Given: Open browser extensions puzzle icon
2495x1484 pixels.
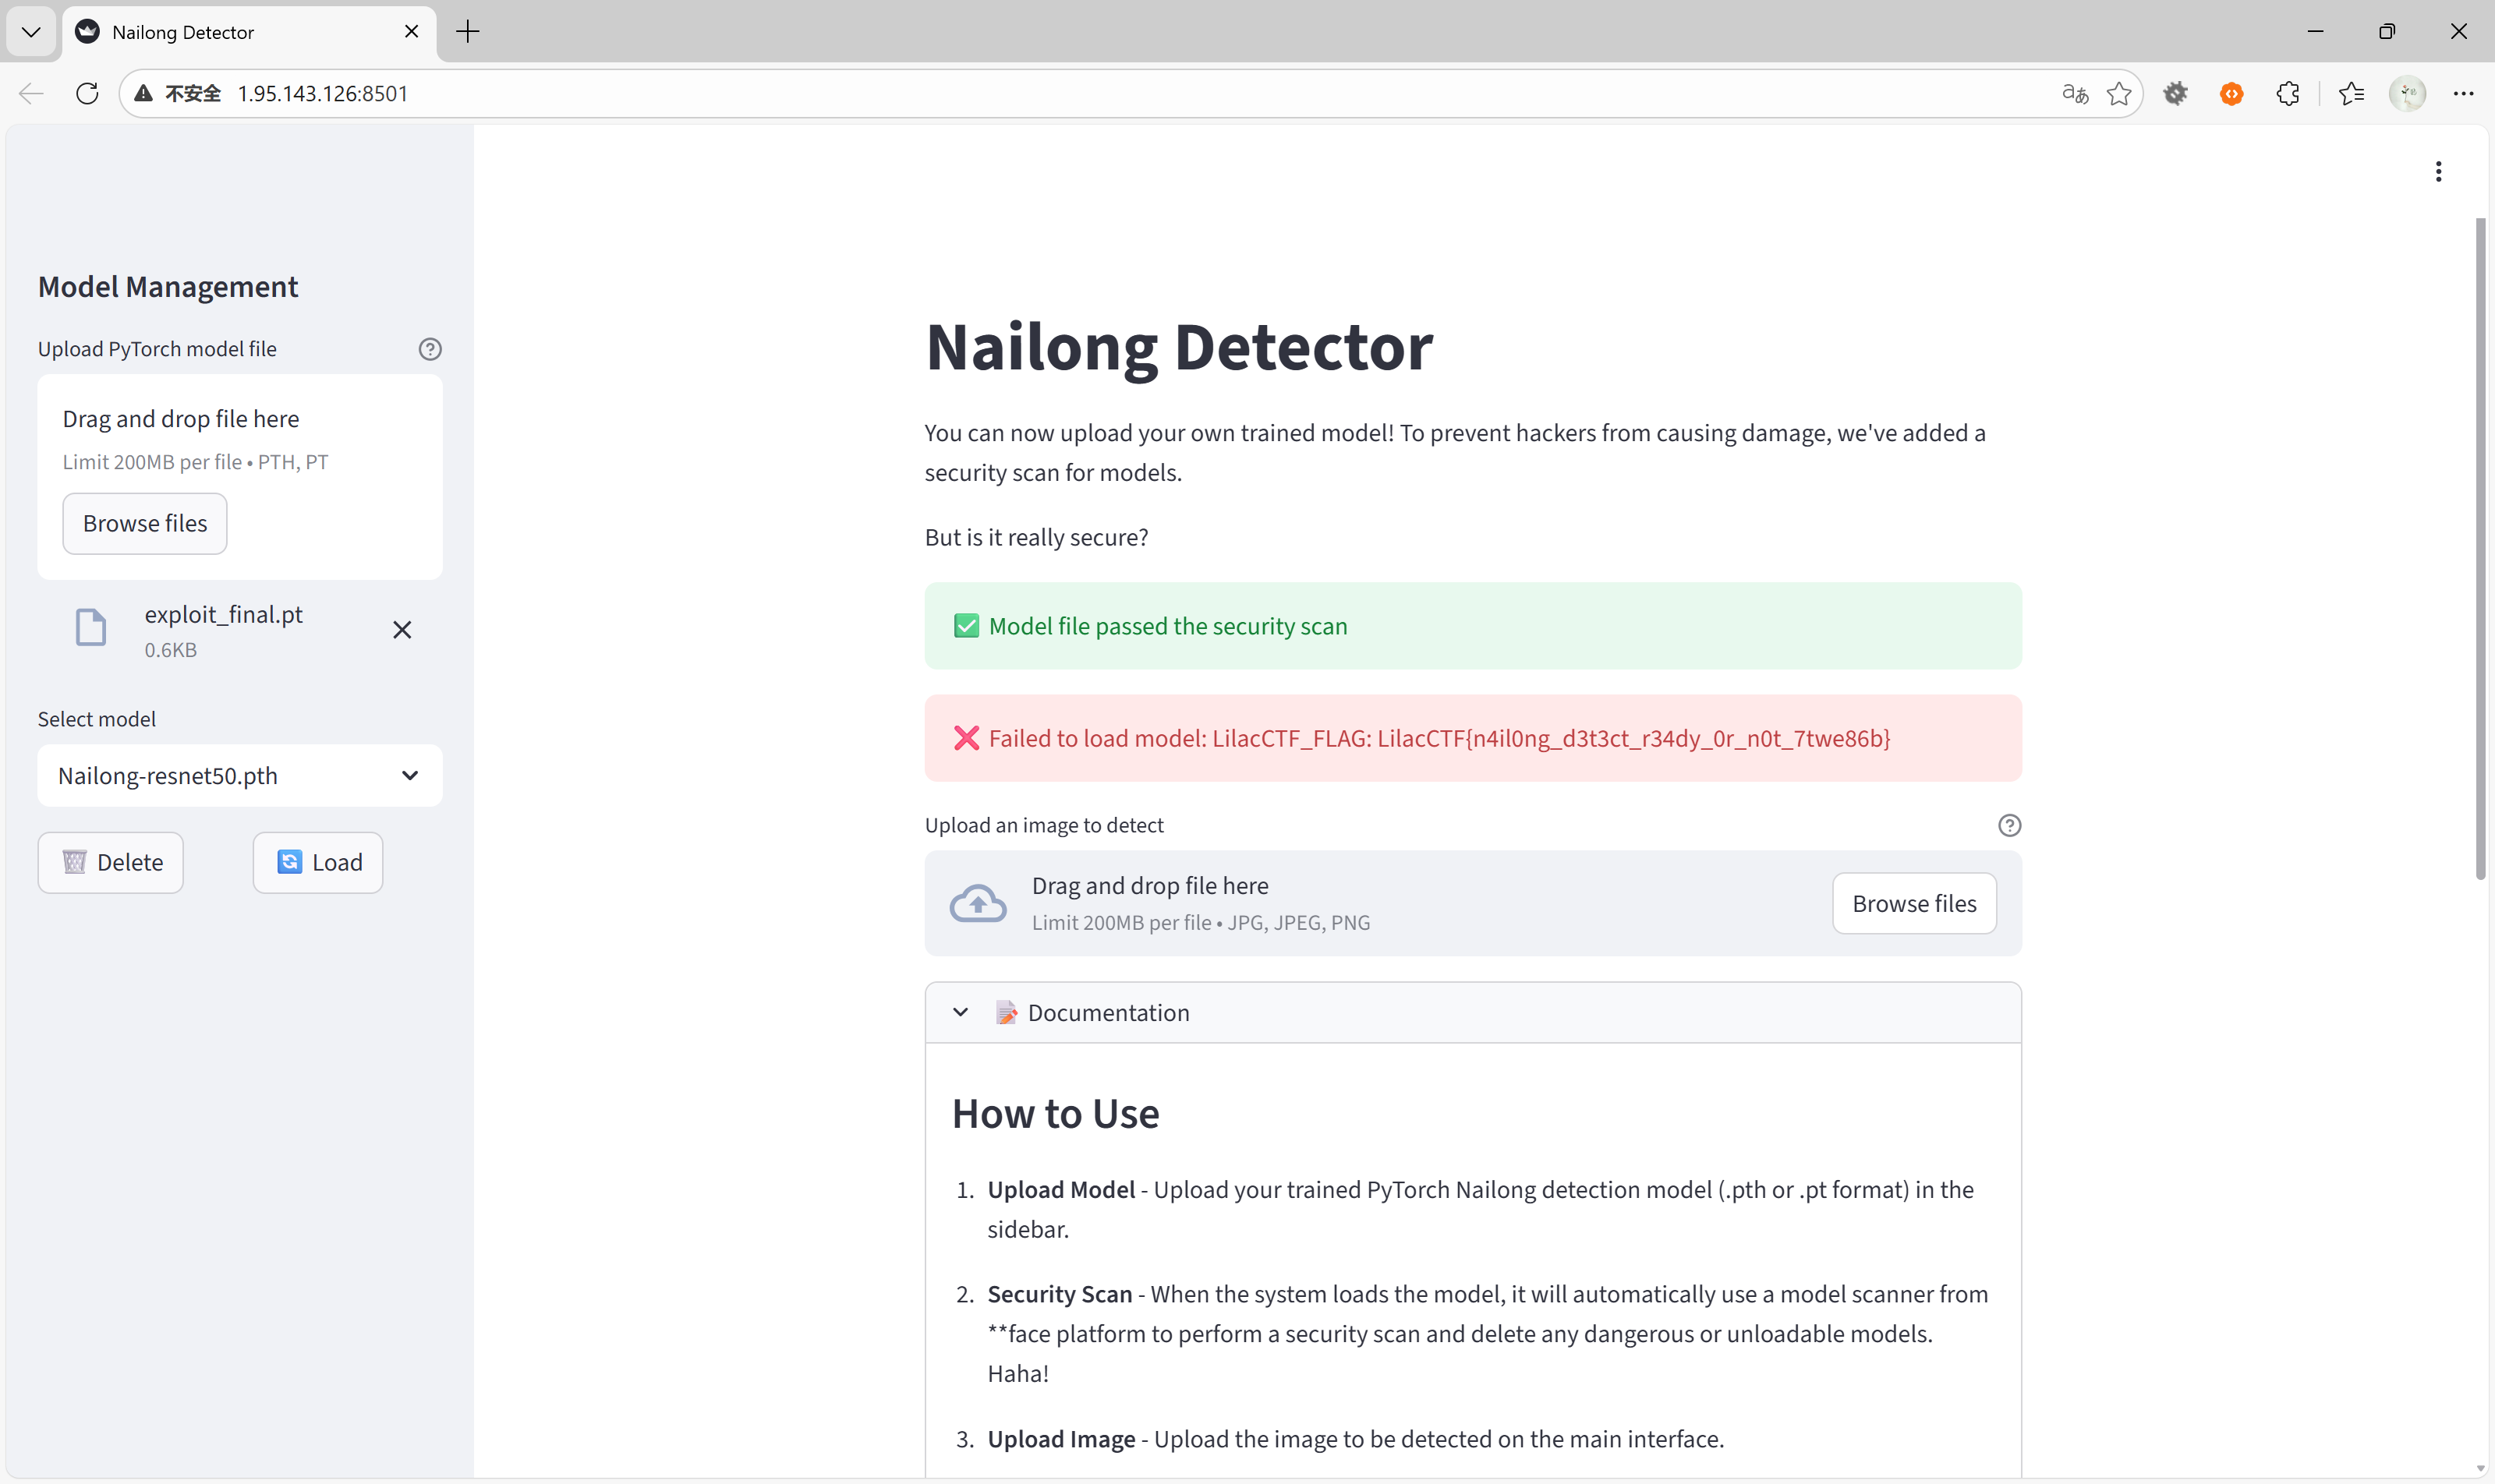Looking at the screenshot, I should click(x=2287, y=93).
